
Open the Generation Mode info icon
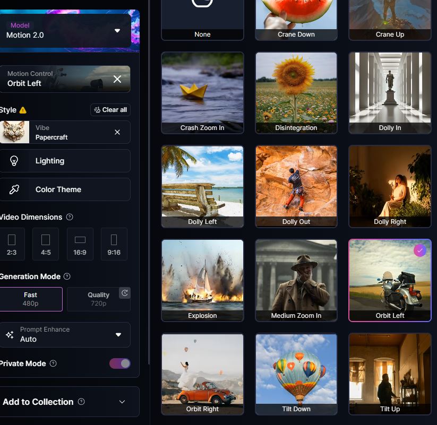click(67, 276)
